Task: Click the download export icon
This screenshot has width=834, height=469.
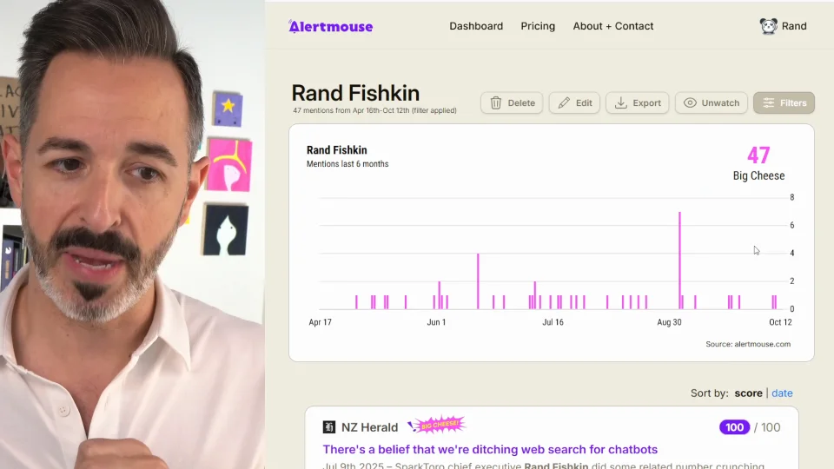Action: point(620,102)
